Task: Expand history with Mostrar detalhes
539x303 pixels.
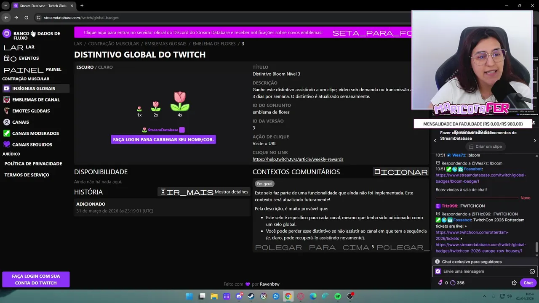Action: point(204,192)
